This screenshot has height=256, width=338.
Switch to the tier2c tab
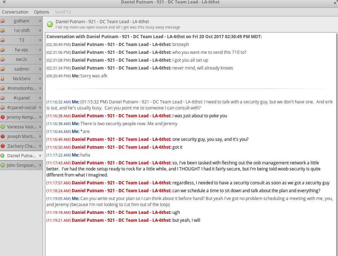(21, 60)
